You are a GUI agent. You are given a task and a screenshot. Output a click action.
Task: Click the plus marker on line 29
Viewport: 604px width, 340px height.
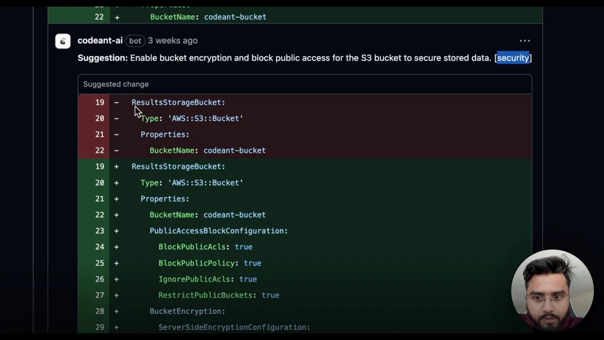(116, 327)
